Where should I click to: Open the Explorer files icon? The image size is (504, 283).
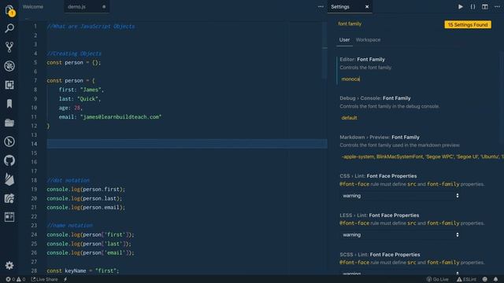(x=9, y=10)
